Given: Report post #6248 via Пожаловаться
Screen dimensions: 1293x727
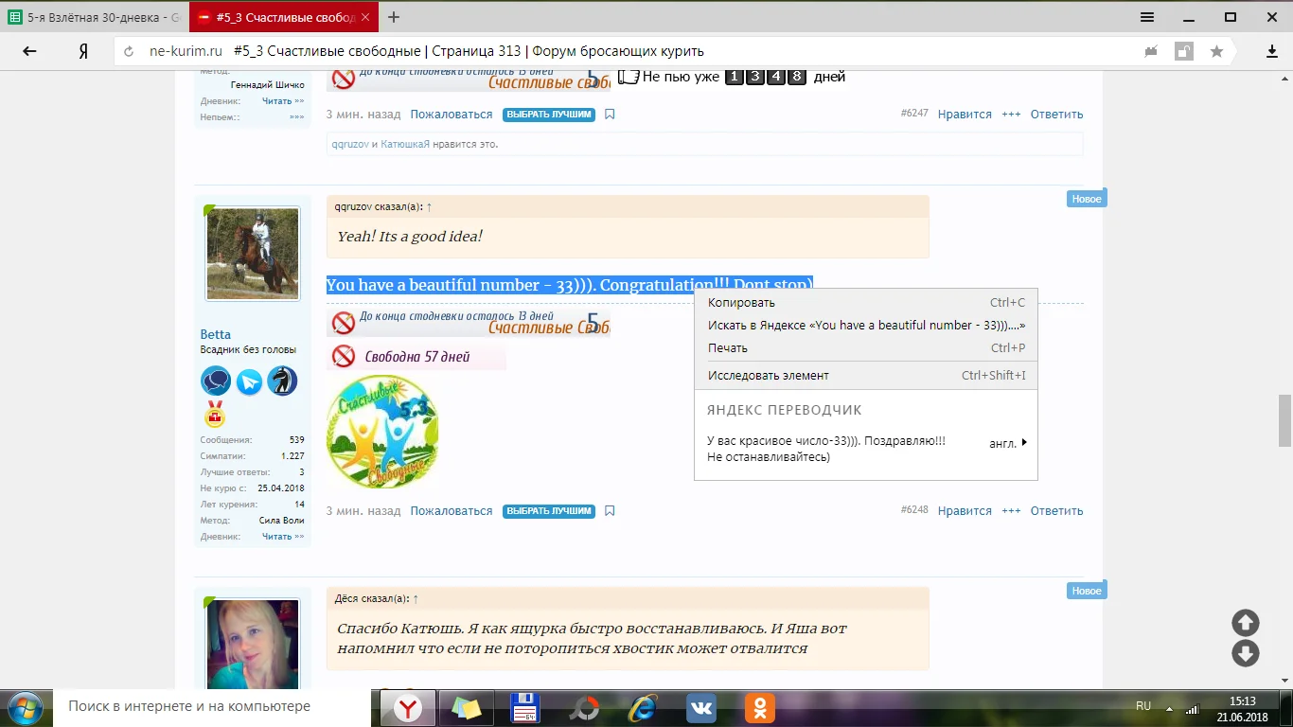Looking at the screenshot, I should [x=452, y=511].
